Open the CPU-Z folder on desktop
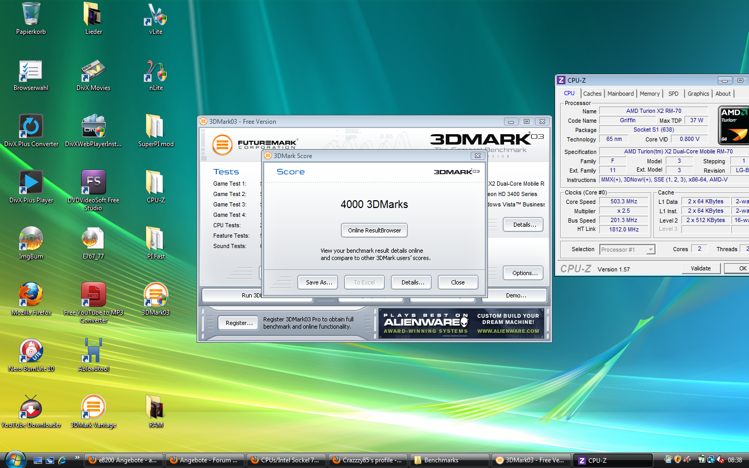Image resolution: width=749 pixels, height=468 pixels. 156,188
